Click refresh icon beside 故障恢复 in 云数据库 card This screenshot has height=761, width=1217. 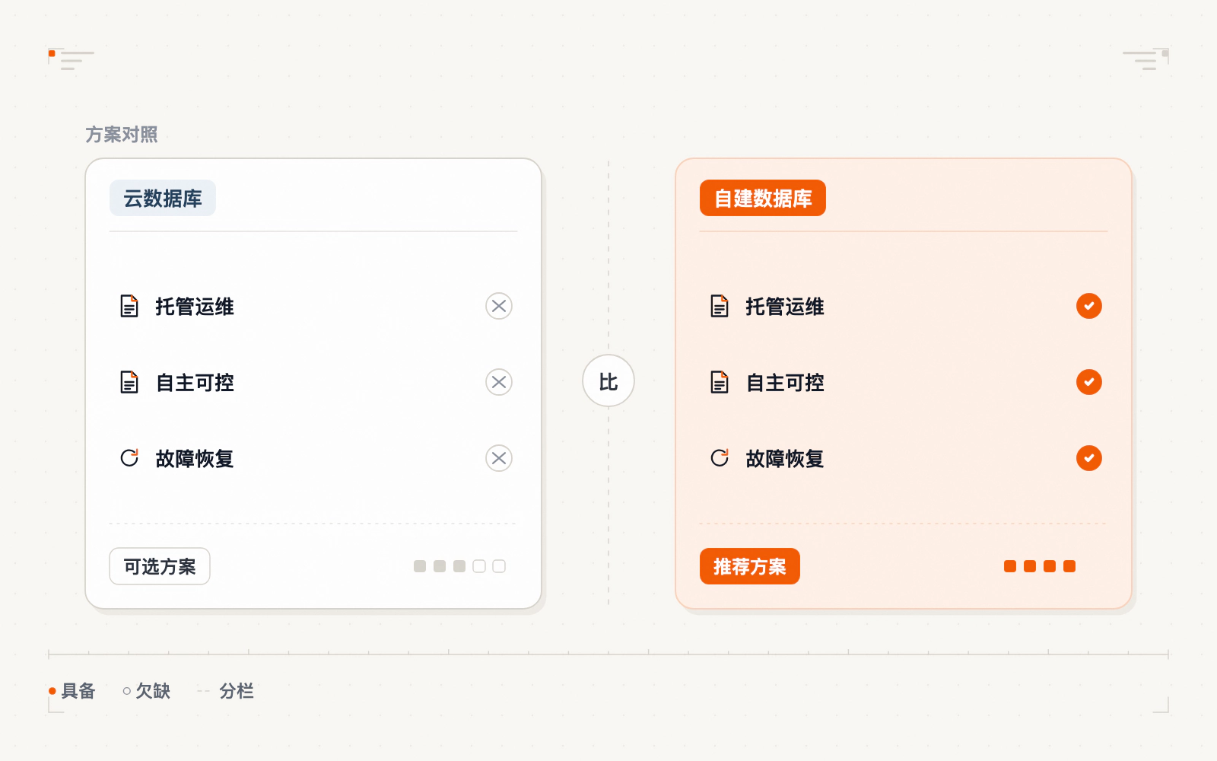(129, 458)
